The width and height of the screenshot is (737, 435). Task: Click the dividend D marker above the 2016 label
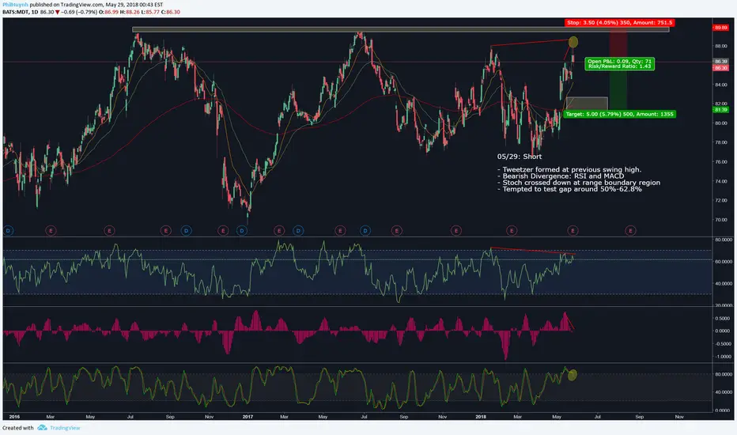[8, 230]
